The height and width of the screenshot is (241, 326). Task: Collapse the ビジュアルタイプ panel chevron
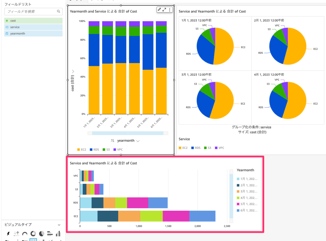(x=59, y=225)
